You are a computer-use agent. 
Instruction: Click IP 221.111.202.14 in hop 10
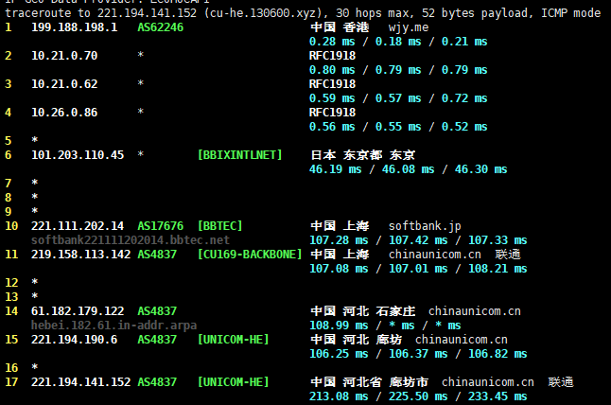(78, 226)
